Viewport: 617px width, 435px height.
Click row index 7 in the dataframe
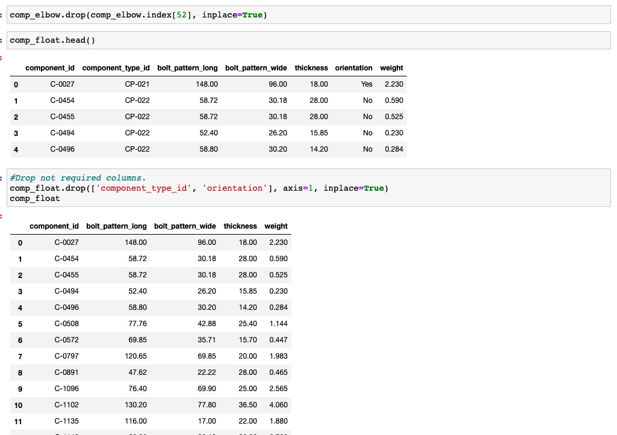pos(20,356)
